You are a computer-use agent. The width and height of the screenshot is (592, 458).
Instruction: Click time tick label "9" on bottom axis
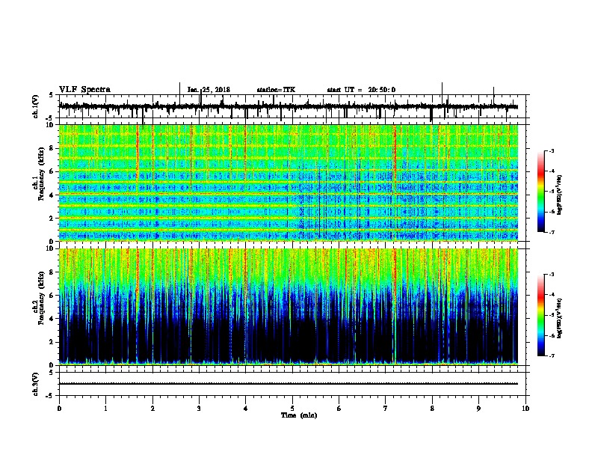click(478, 409)
